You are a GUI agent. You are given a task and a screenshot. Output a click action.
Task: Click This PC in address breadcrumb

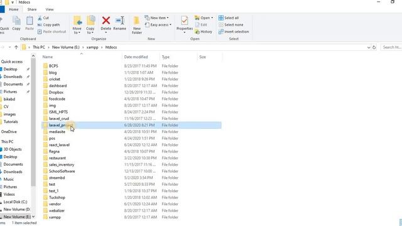click(39, 47)
